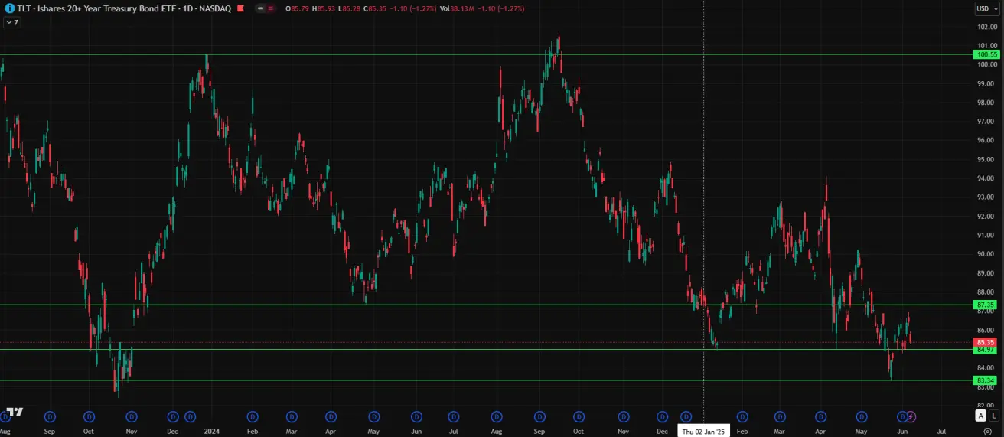Viewport: 1004px width, 437px height.
Task: Click the dividend marker above Mar 2024
Action: [x=292, y=416]
